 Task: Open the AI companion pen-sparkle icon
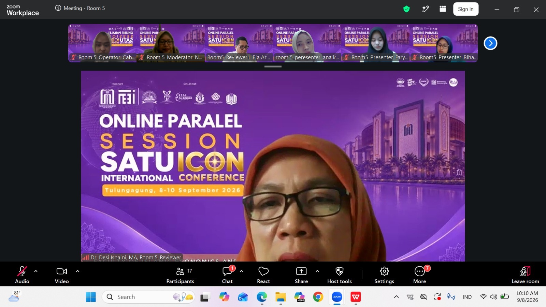(x=425, y=9)
